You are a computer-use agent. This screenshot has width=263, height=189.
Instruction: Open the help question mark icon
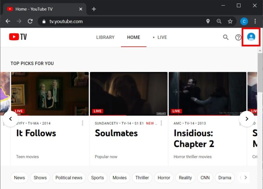(x=238, y=37)
